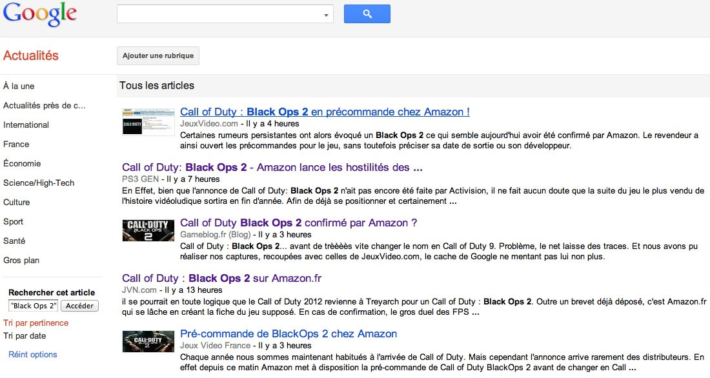Image resolution: width=710 pixels, height=378 pixels.
Task: Select the À la une section
Action: click(x=19, y=86)
